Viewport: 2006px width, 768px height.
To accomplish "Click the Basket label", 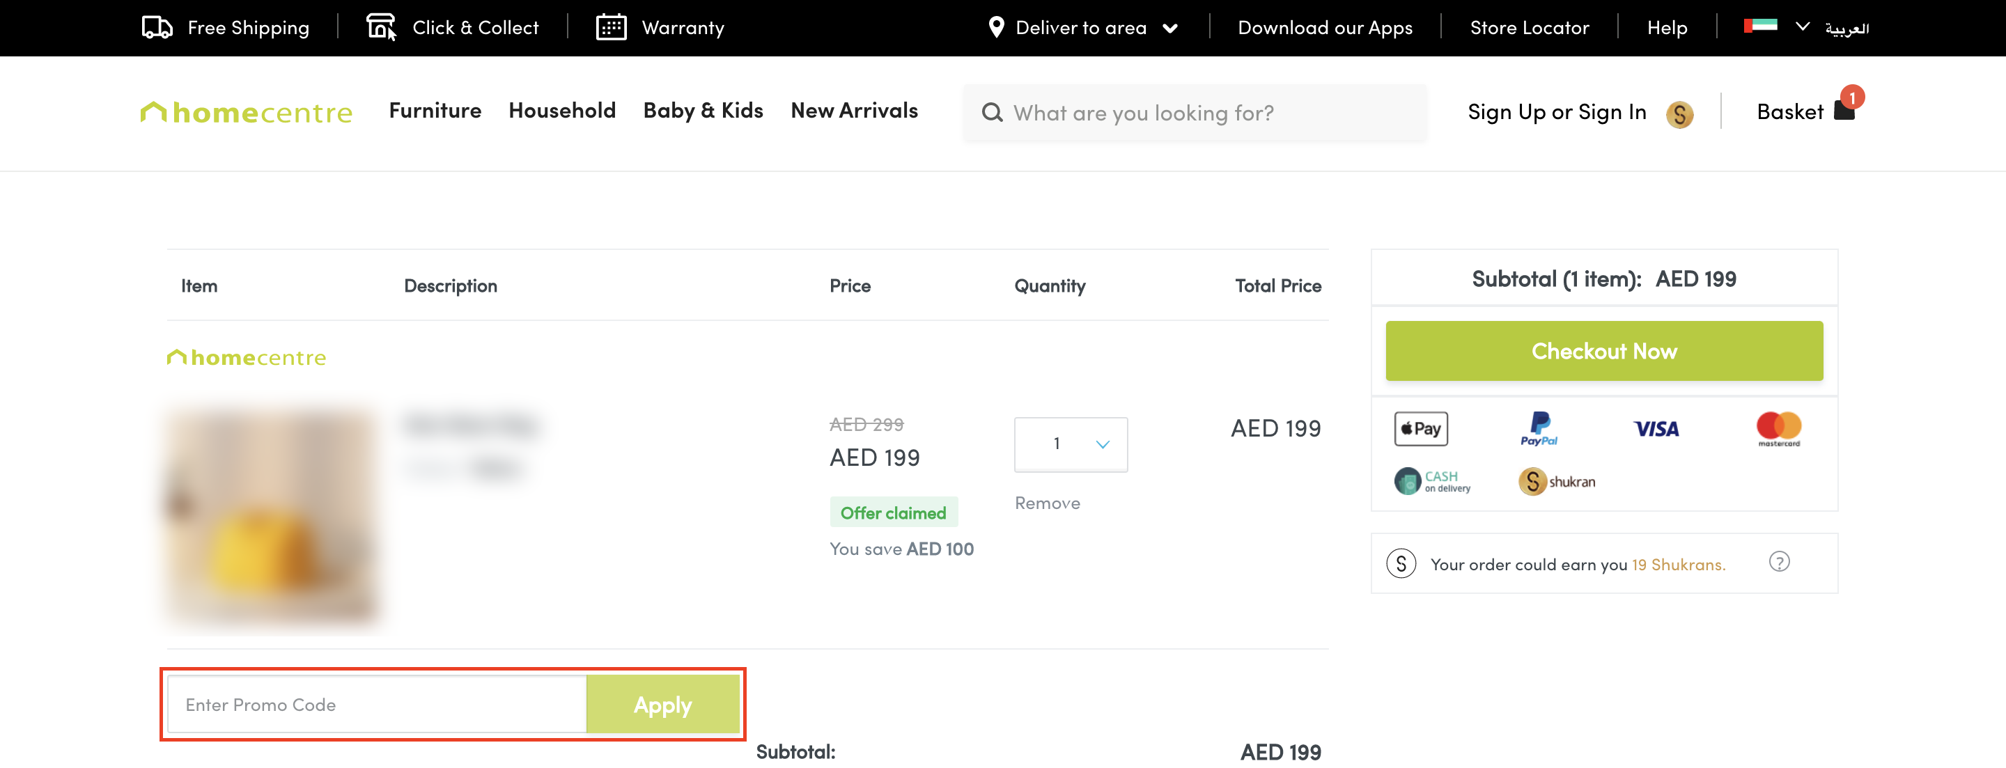I will (1789, 112).
